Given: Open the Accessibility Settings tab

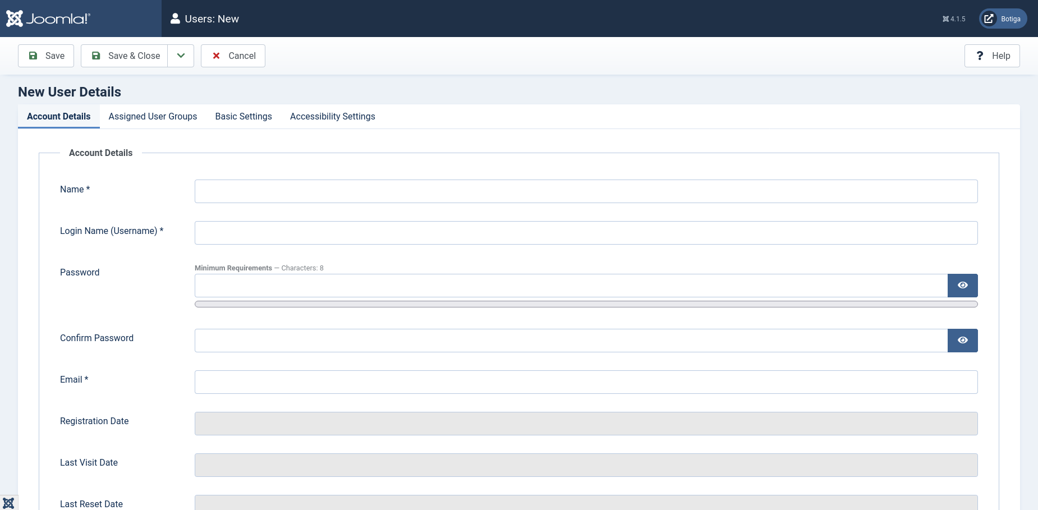Looking at the screenshot, I should pyautogui.click(x=333, y=116).
